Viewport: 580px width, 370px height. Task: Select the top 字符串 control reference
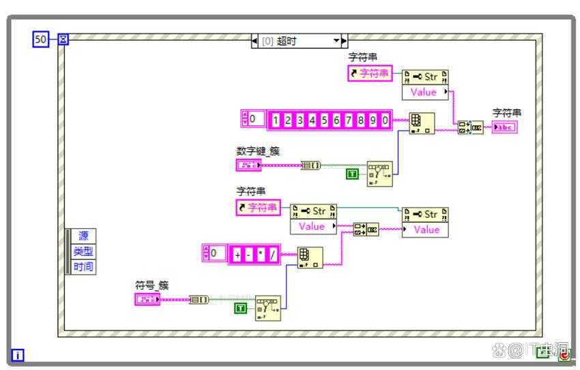point(370,73)
